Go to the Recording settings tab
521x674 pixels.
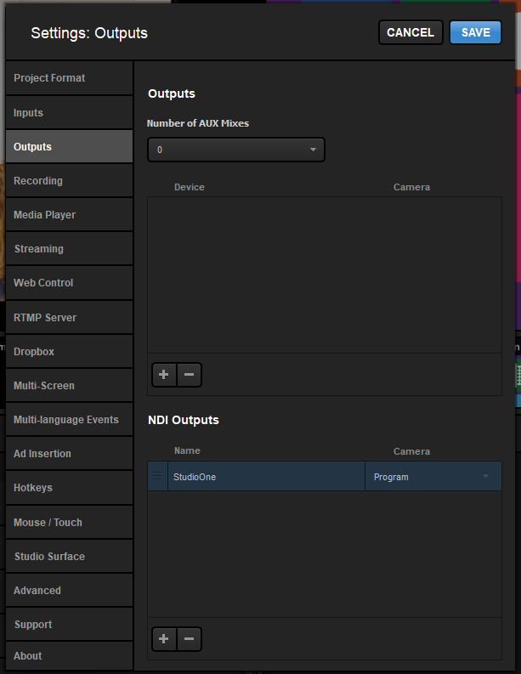point(69,181)
